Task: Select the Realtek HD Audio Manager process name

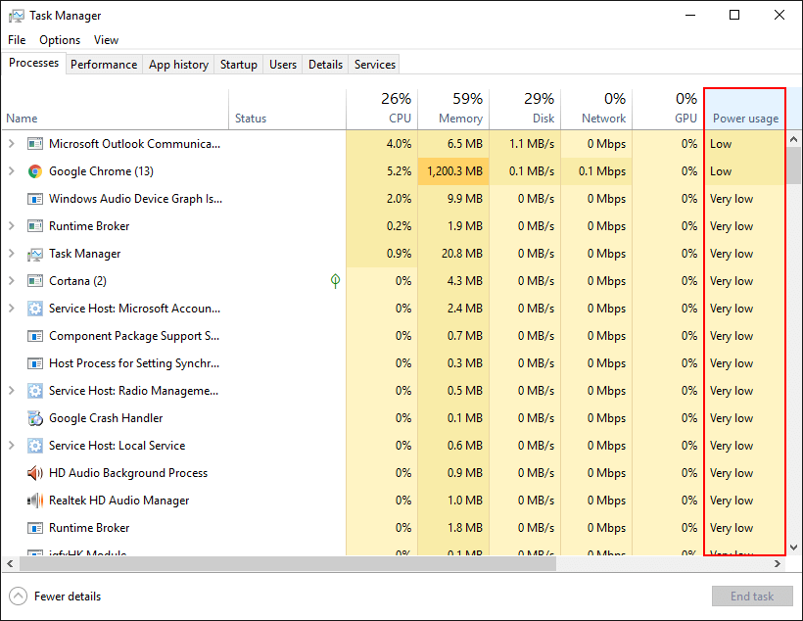Action: (118, 501)
